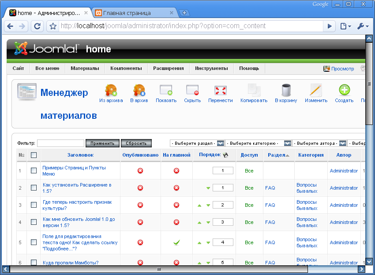Click the published status icon in row 1
Screen dimensions: 375x275
coord(140,171)
